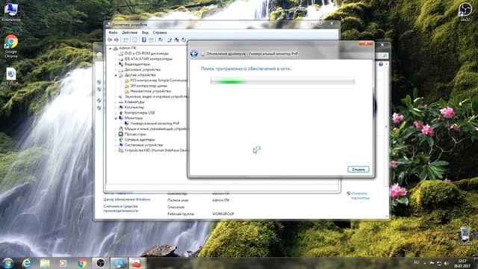This screenshot has height=269, width=478.
Task: Expand the Дисковые устройства category
Action: [116, 69]
